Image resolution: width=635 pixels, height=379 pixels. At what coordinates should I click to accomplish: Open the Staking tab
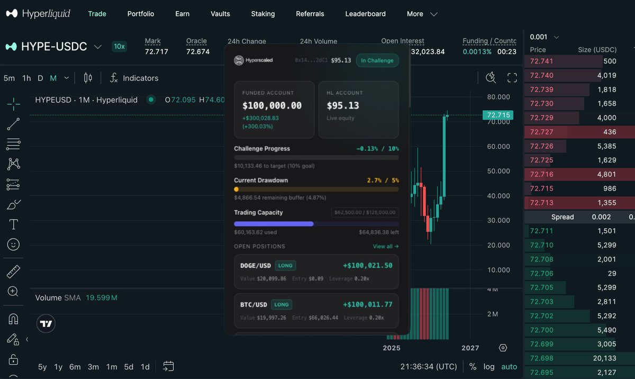[263, 14]
